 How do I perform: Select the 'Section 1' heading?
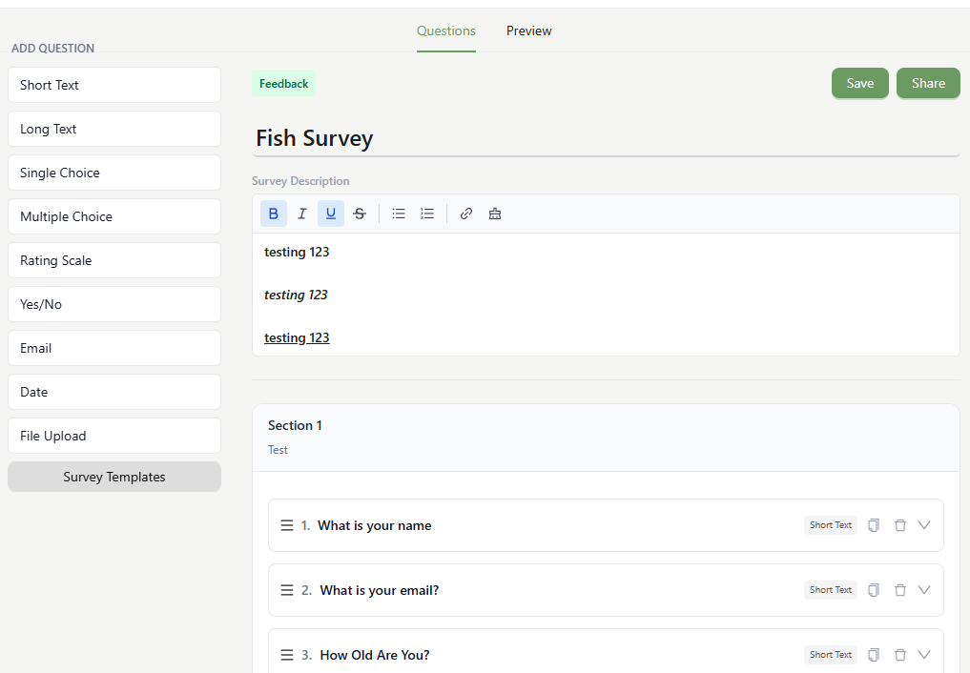pos(295,426)
